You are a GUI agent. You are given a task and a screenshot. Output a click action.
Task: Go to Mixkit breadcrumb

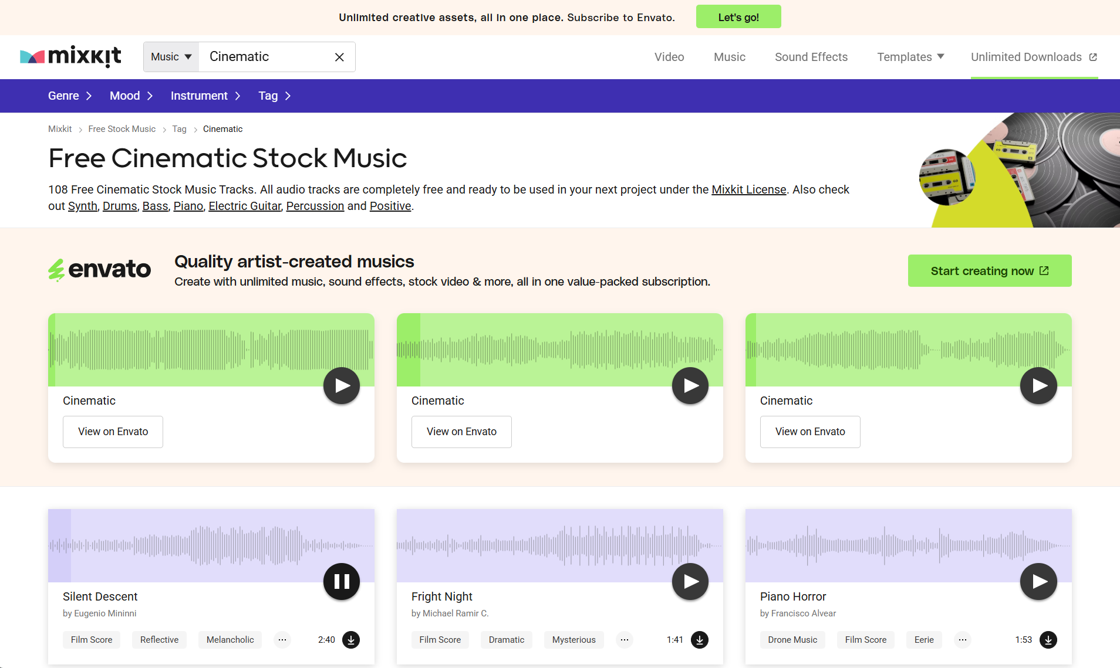click(60, 129)
